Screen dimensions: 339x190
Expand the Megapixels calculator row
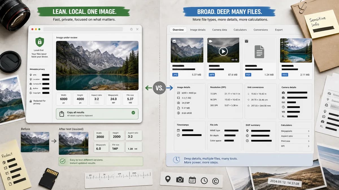coord(295,131)
